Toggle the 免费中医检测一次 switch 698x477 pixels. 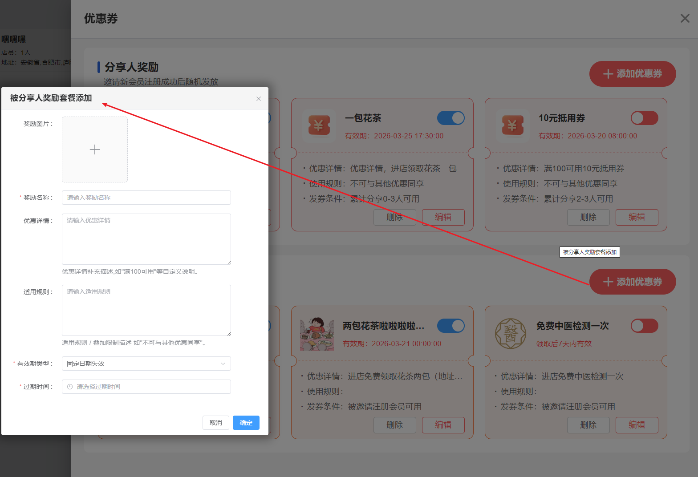click(x=645, y=326)
